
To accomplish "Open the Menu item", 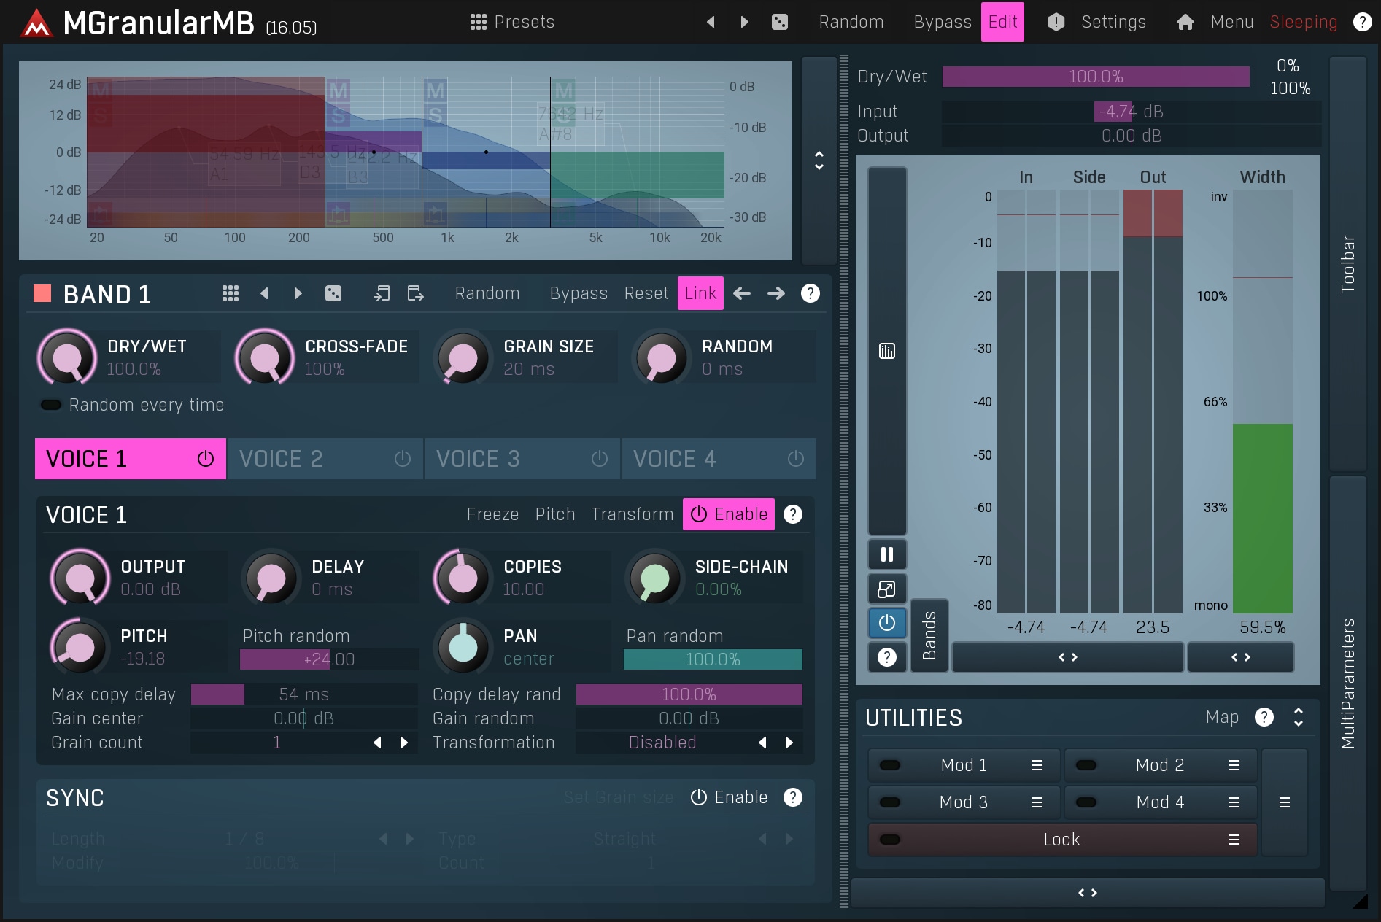I will pos(1232,22).
